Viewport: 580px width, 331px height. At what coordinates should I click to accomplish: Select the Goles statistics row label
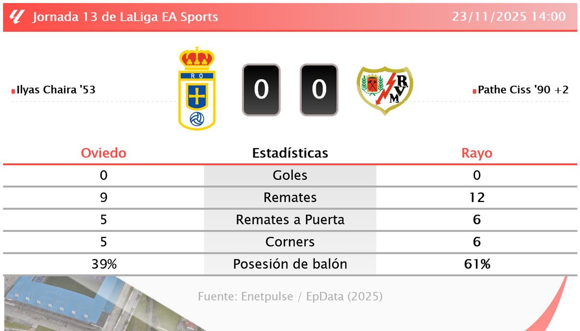point(290,175)
